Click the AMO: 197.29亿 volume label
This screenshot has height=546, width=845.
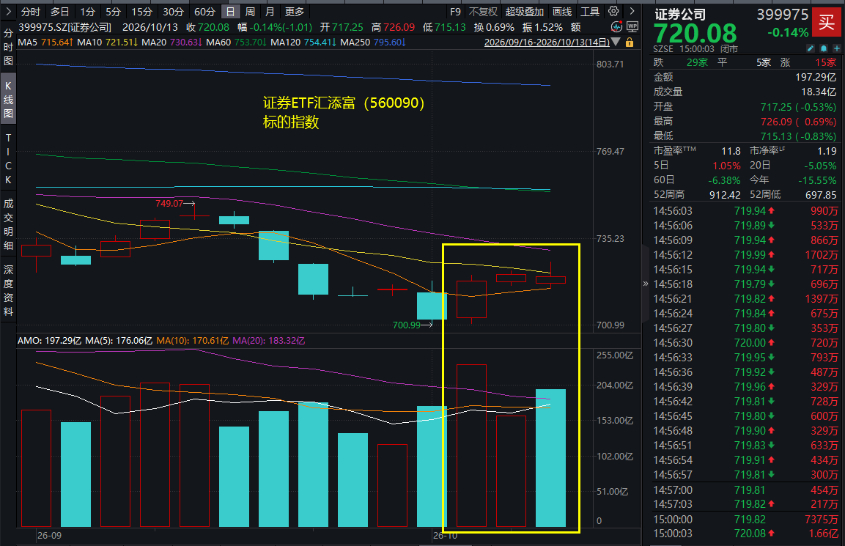pos(50,341)
